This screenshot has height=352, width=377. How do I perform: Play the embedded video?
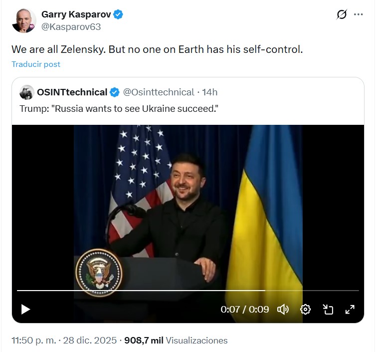tap(25, 310)
